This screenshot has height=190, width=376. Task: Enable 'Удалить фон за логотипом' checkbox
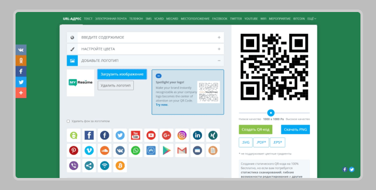(x=68, y=121)
